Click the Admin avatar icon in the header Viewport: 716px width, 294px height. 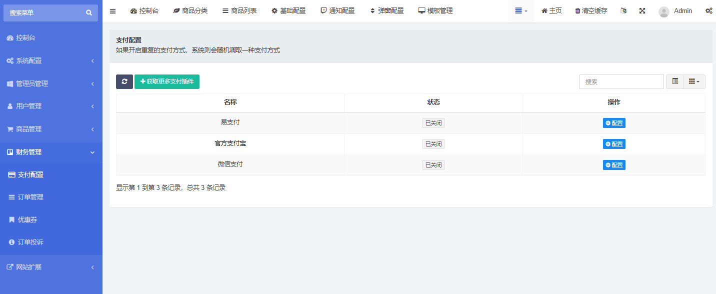click(x=663, y=11)
